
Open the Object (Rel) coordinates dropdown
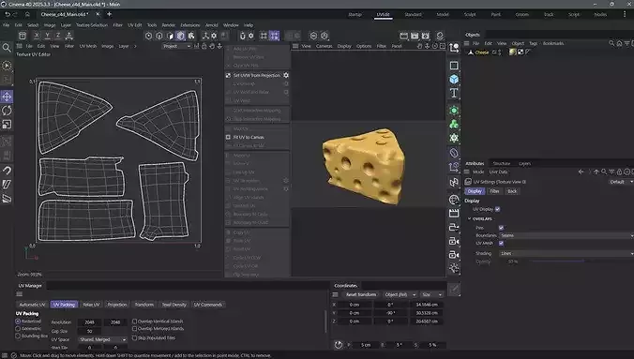[x=399, y=294]
